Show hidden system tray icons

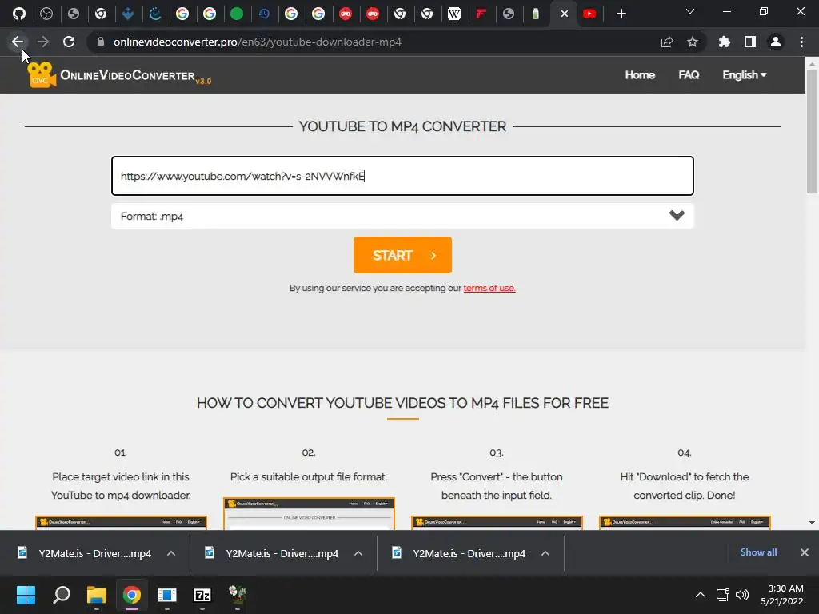[x=701, y=595]
